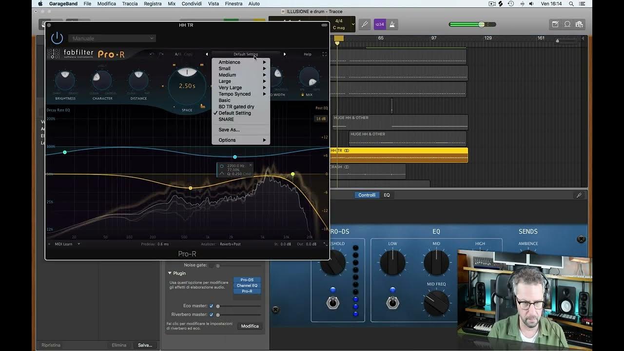Close the EQ band parameter popup
This screenshot has width=624, height=351.
[251, 165]
